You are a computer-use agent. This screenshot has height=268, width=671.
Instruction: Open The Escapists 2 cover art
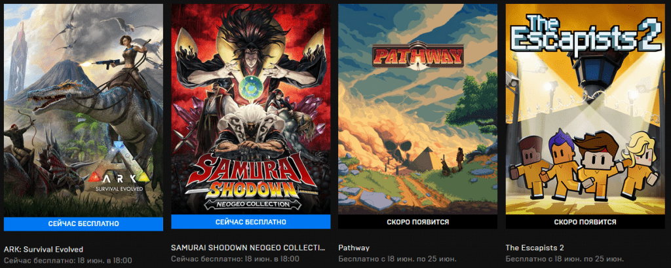pyautogui.click(x=585, y=109)
